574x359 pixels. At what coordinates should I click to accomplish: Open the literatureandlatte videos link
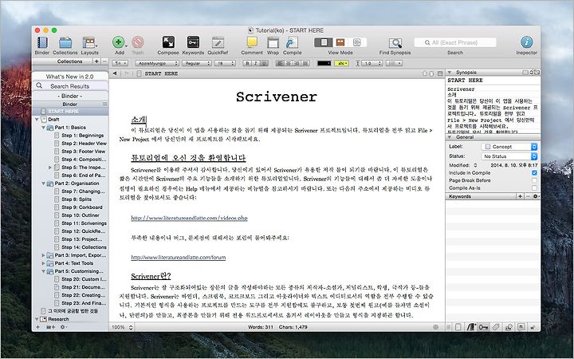(189, 218)
